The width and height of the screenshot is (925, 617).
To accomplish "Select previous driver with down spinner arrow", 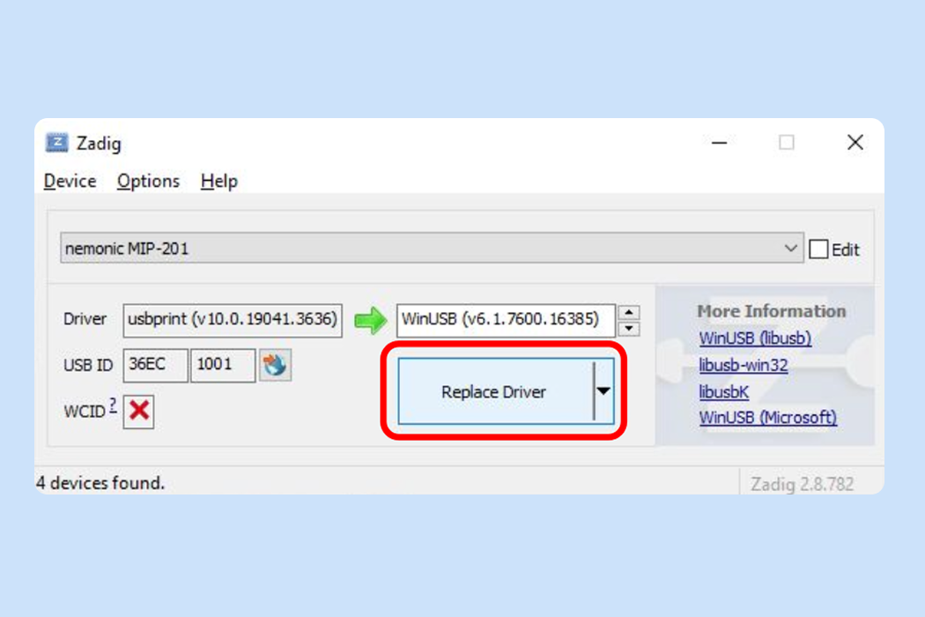I will [629, 328].
